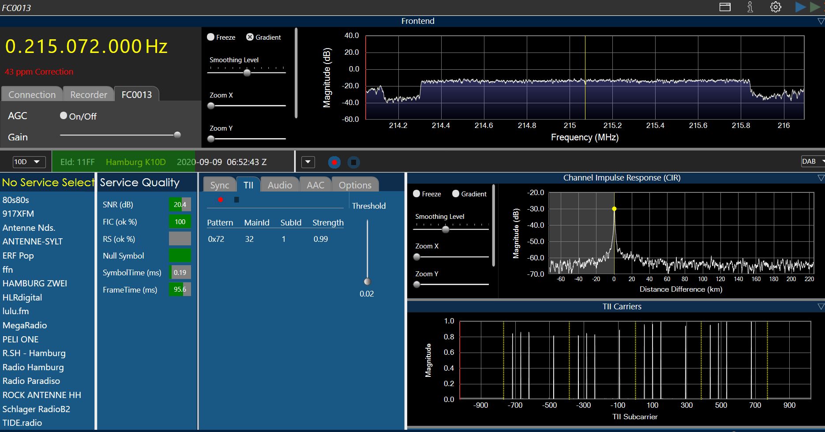Start recording with the large red record button

coord(334,162)
